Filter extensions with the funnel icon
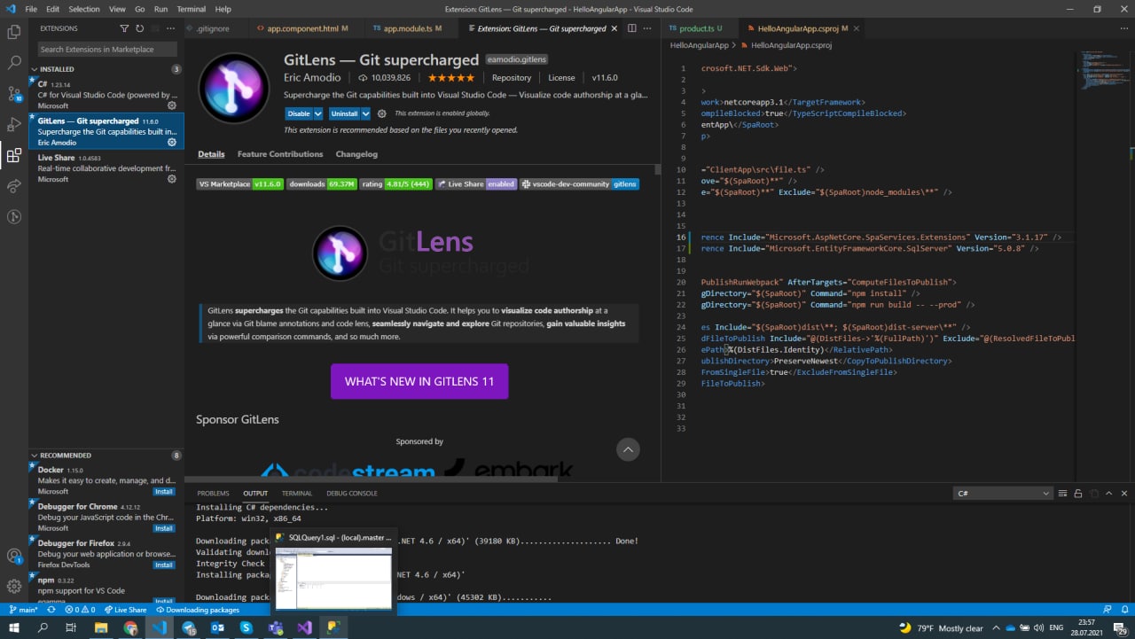 tap(124, 28)
